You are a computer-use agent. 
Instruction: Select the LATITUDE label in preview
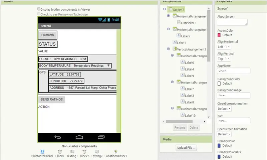pos(56,75)
